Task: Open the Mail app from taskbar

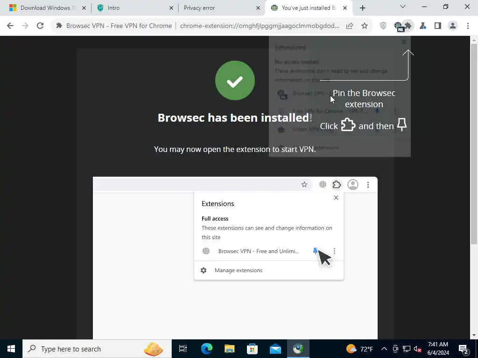Action: pyautogui.click(x=275, y=349)
